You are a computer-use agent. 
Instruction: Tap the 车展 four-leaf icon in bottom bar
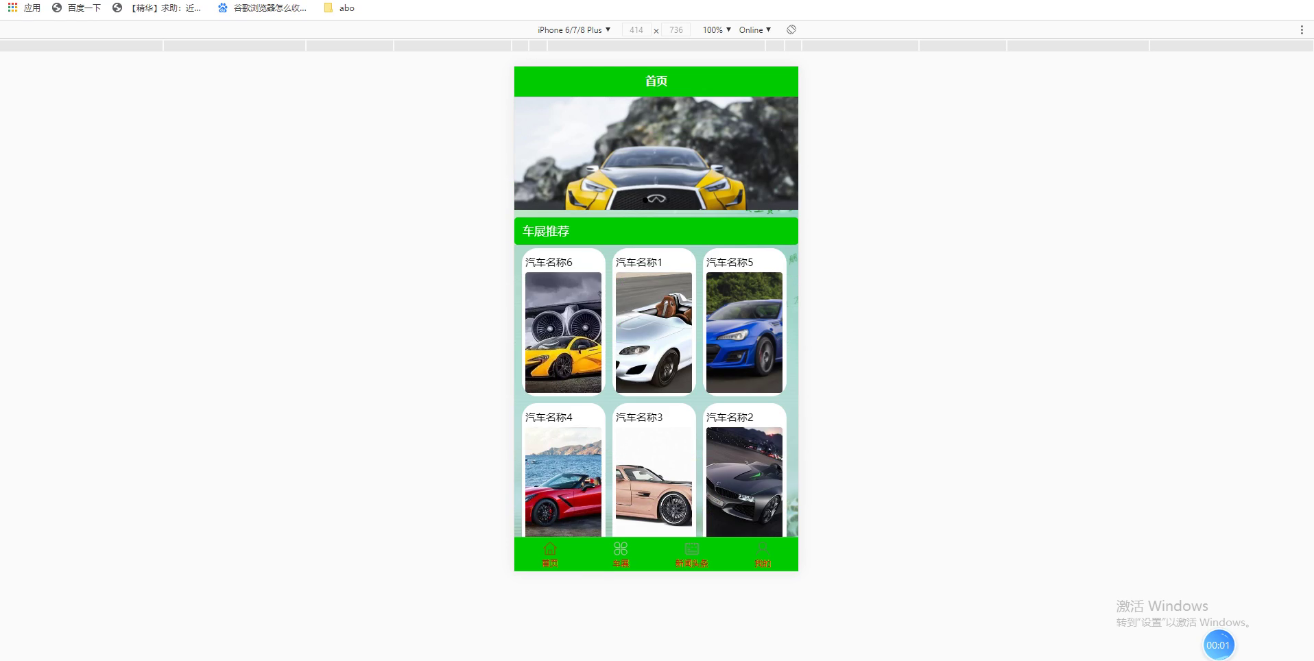tap(621, 549)
